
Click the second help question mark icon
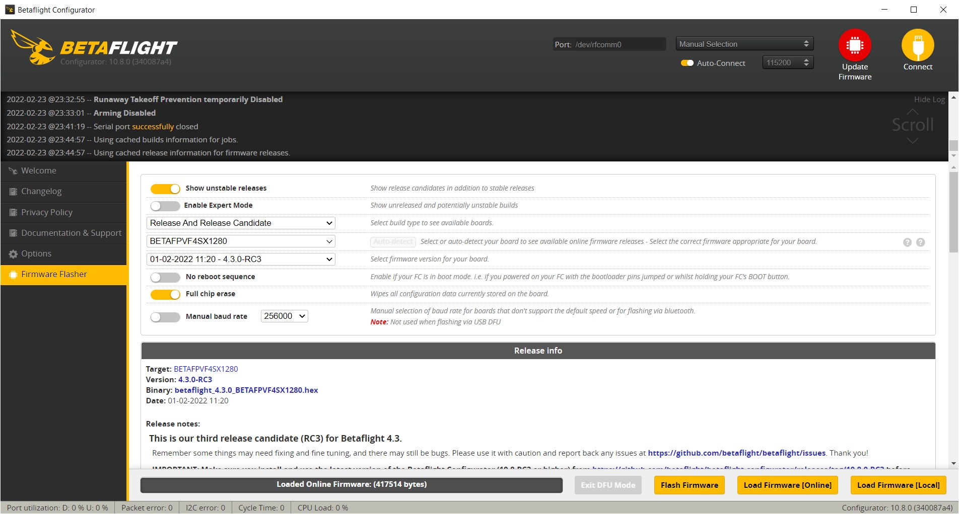pyautogui.click(x=920, y=242)
